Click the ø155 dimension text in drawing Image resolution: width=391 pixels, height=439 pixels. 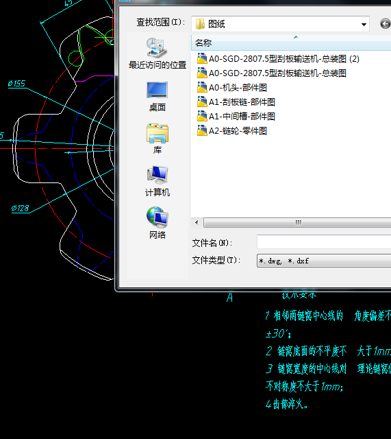coord(16,84)
